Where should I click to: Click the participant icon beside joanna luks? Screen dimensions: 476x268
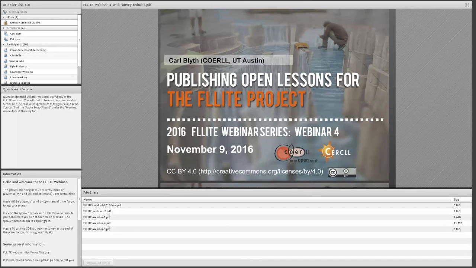click(x=6, y=61)
